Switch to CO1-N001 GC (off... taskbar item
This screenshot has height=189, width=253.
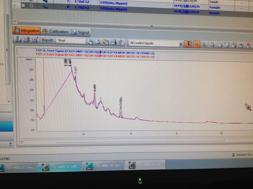coord(145,165)
